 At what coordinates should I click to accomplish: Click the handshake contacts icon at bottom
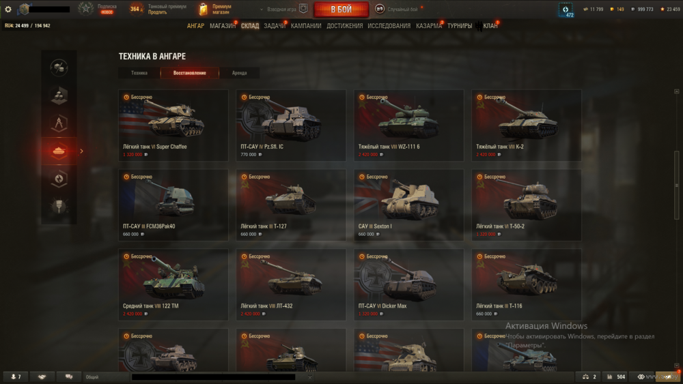[x=42, y=376]
